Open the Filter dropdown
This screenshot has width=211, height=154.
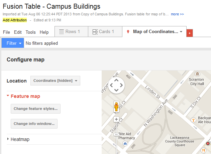[13, 43]
